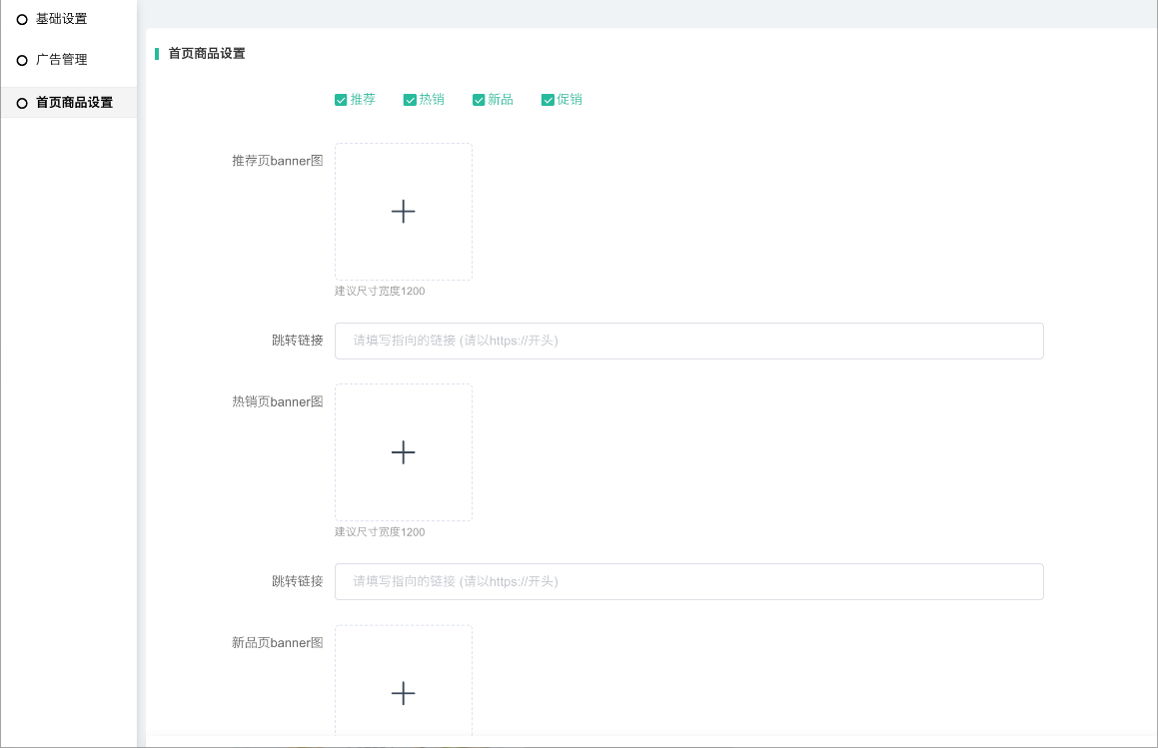
Task: Disable the 促销 checkbox
Action: [548, 100]
